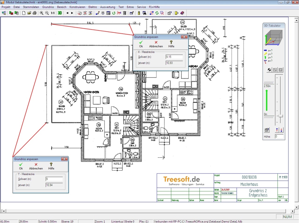Click the properties icon left of Höhe arrows

267,130
